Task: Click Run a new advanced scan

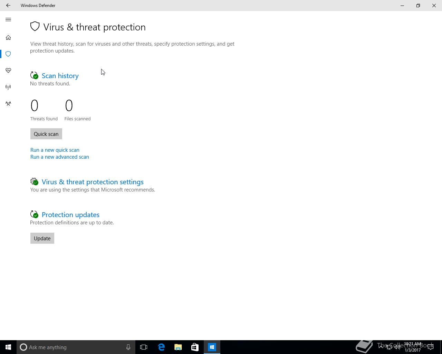Action: pos(60,157)
